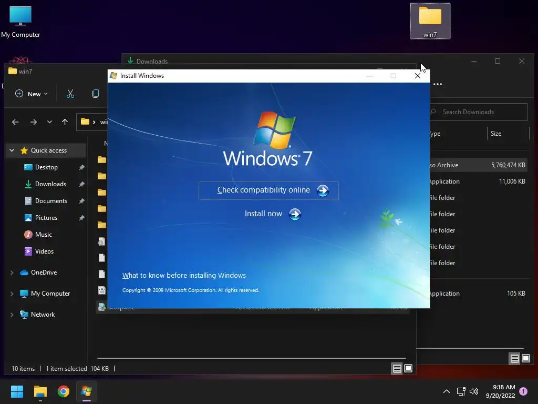Click the Install now arrow icon
This screenshot has width=538, height=404.
click(295, 214)
